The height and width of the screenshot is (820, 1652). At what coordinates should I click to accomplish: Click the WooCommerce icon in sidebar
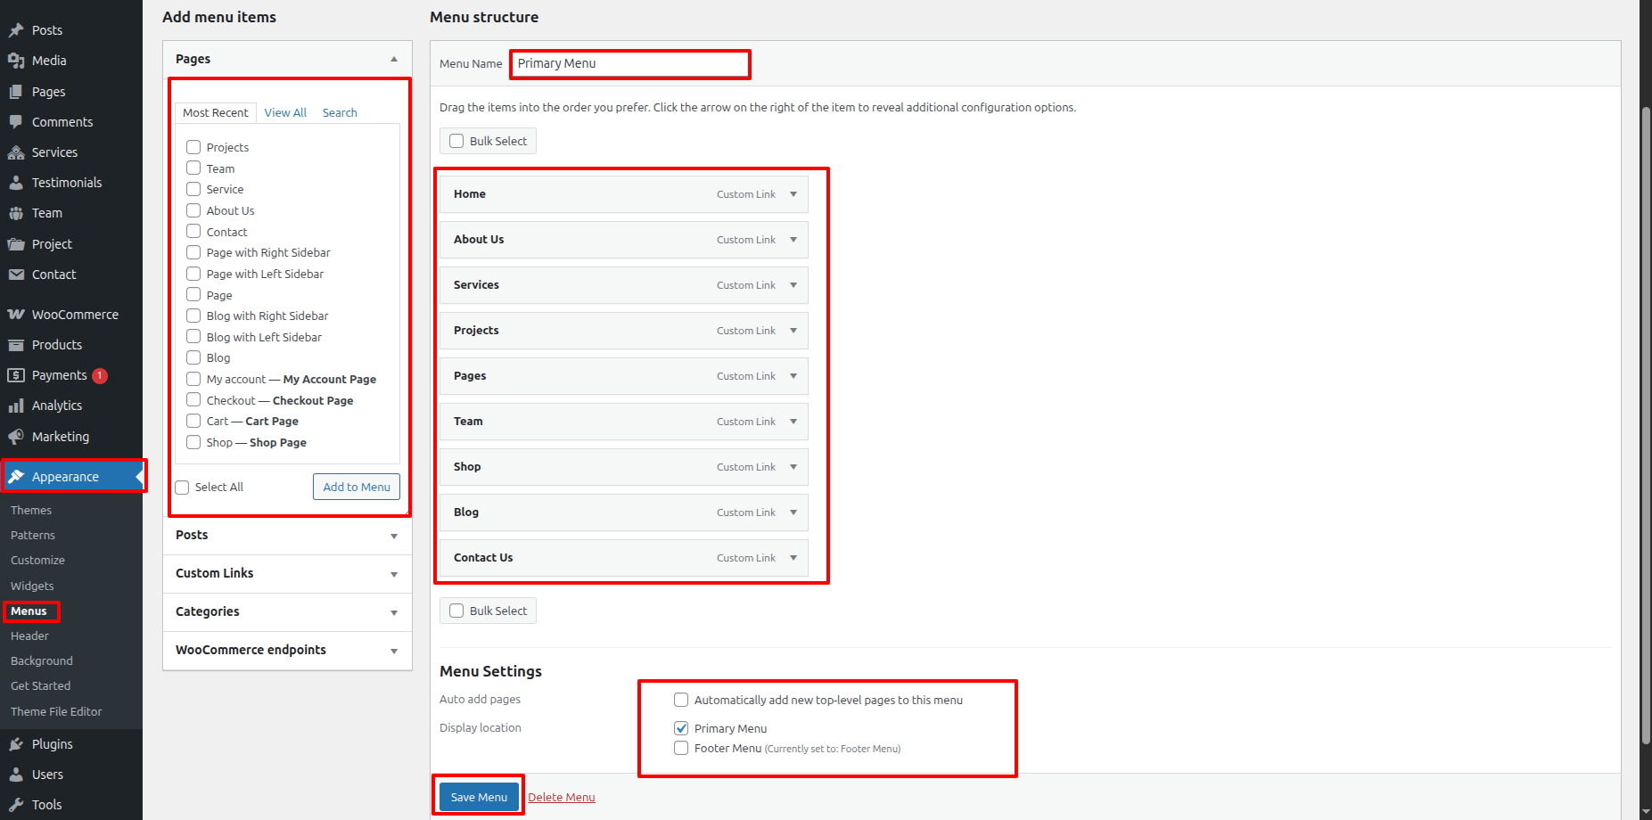tap(16, 315)
